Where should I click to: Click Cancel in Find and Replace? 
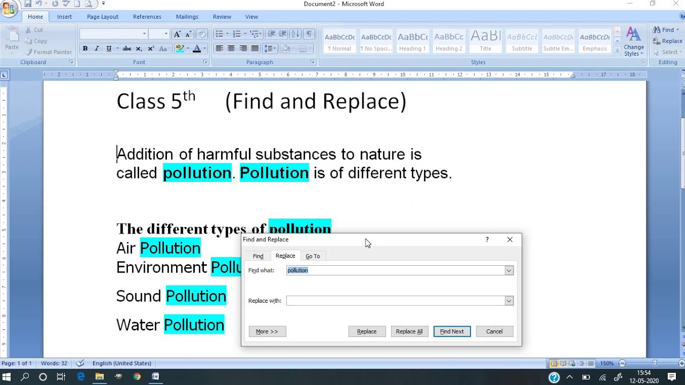[x=494, y=332]
